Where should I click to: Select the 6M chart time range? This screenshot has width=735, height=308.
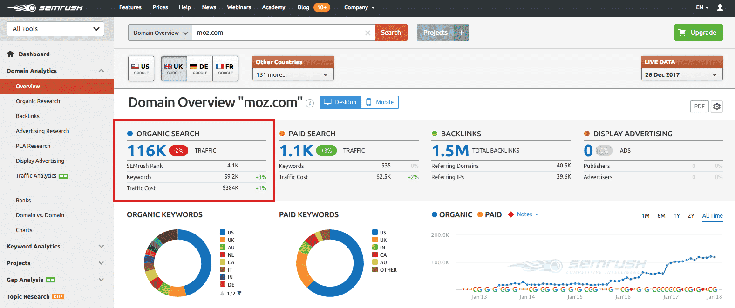pyautogui.click(x=661, y=216)
